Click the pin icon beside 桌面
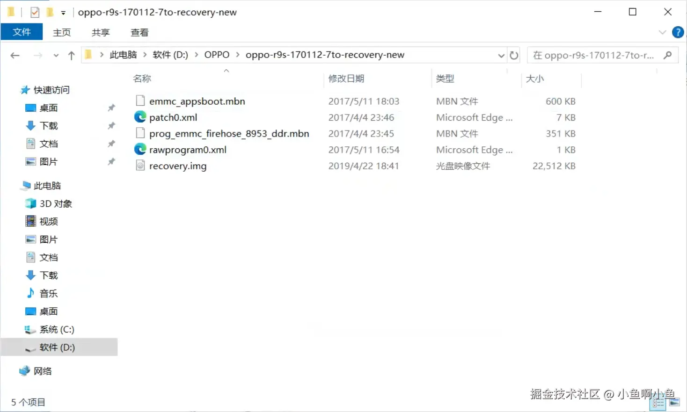The image size is (687, 412). click(111, 108)
